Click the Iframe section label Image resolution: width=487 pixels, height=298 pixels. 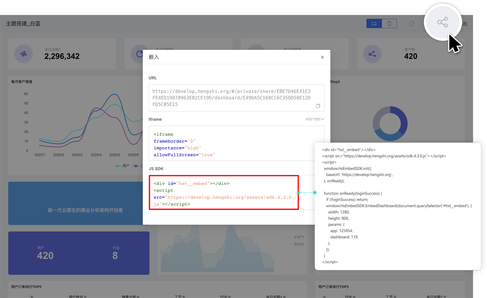(x=155, y=119)
